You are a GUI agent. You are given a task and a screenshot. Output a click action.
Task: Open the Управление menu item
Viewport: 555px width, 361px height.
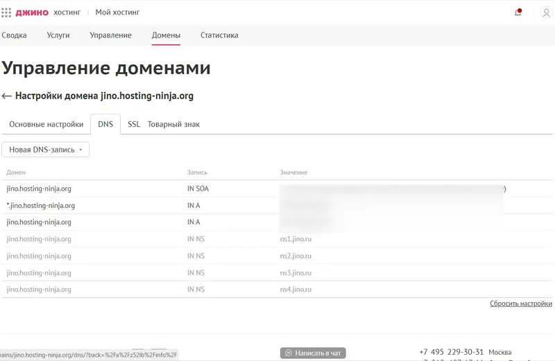110,35
